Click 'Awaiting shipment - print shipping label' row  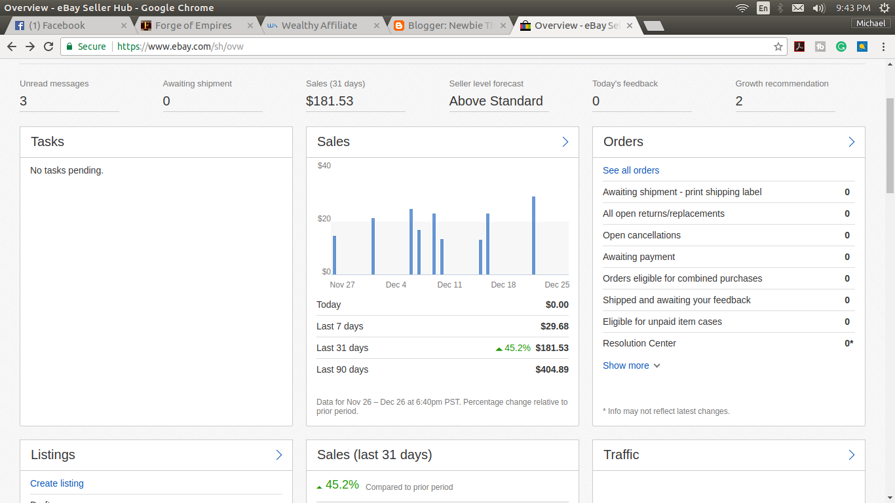[729, 192]
